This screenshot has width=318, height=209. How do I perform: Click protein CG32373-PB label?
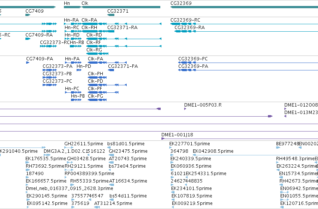pos(57,74)
